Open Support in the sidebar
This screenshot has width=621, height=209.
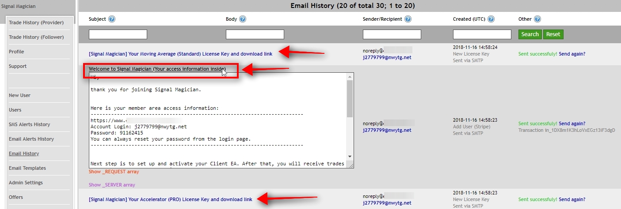18,66
